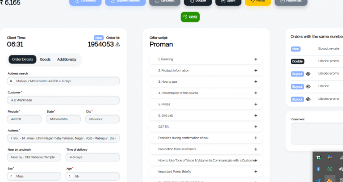Open the Additionally tab
The image size is (343, 182).
[67, 59]
